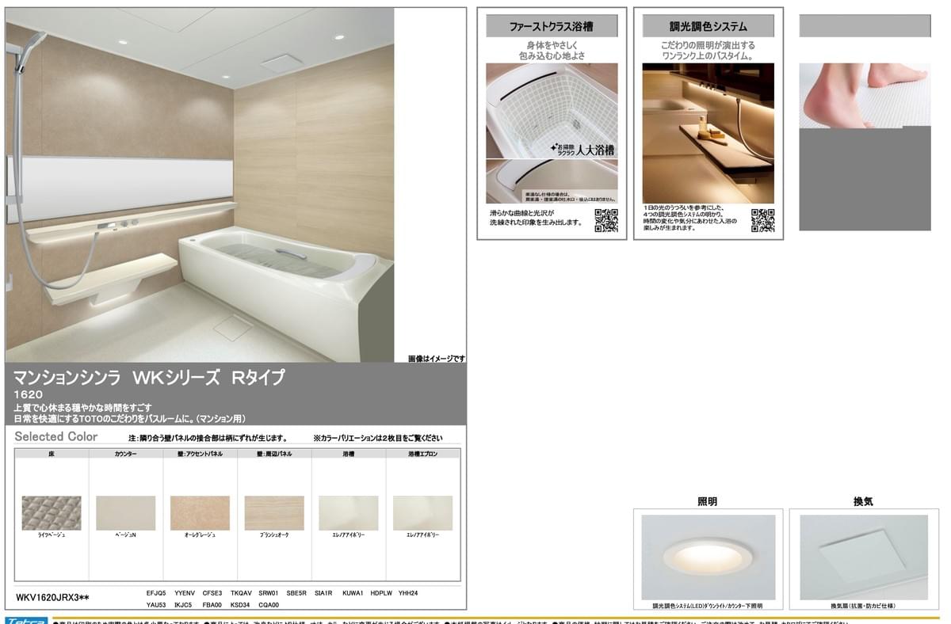The image size is (951, 624).
Task: Click the KUWA1 option code
Action: (353, 592)
